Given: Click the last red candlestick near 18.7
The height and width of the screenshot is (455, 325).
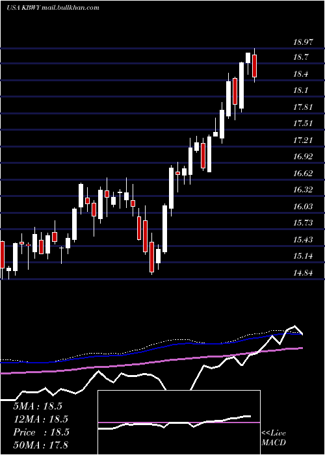Looking at the screenshot, I should (x=255, y=66).
